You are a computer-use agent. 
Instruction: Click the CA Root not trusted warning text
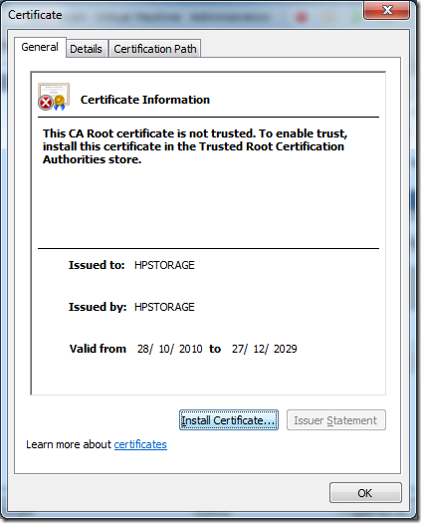coord(195,146)
